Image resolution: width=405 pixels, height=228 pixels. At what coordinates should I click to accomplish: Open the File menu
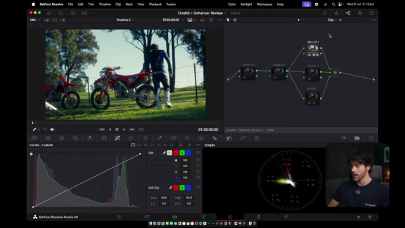coord(70,4)
